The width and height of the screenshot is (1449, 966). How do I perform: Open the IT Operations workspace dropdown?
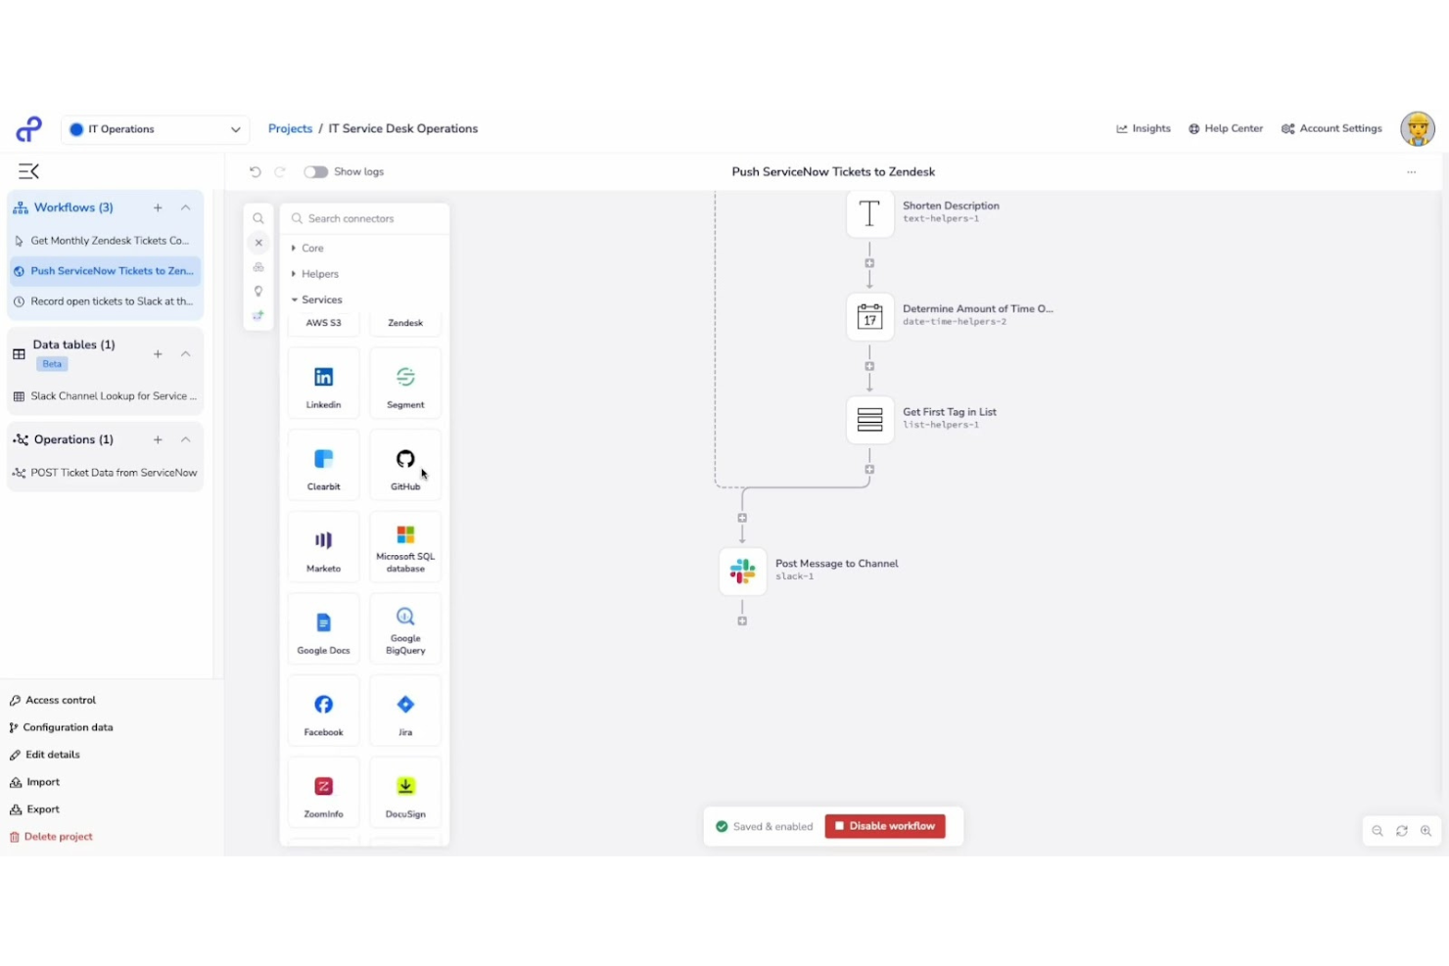click(x=155, y=128)
